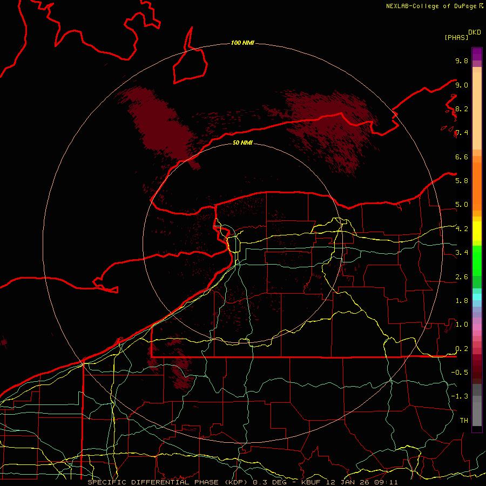The height and width of the screenshot is (486, 486).
Task: Click the cyan color bar segment
Action: [477, 297]
